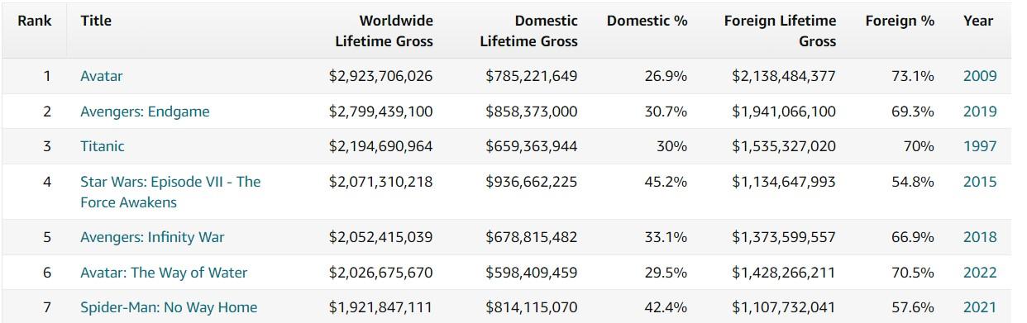Open the 1997 year link

coord(980,146)
